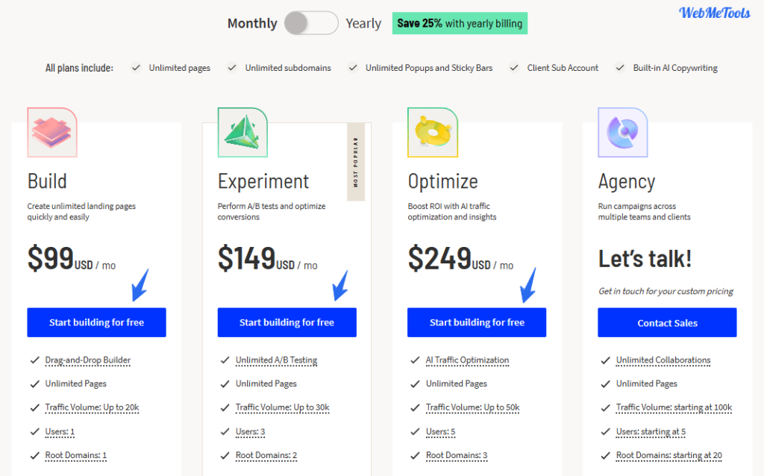
Task: Click the Contact Sales button
Action: [x=667, y=322]
